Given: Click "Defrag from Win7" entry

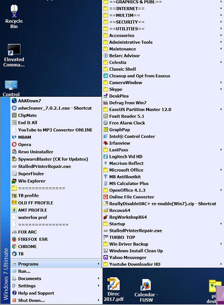Looking at the screenshot, I should 163,103.
